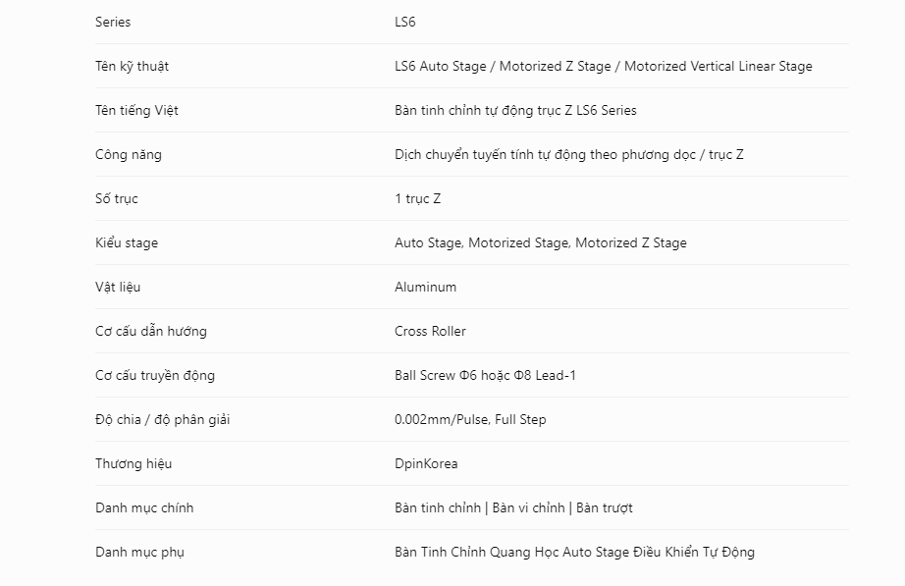Click the DpinKorea brand value
The image size is (905, 586).
click(426, 463)
